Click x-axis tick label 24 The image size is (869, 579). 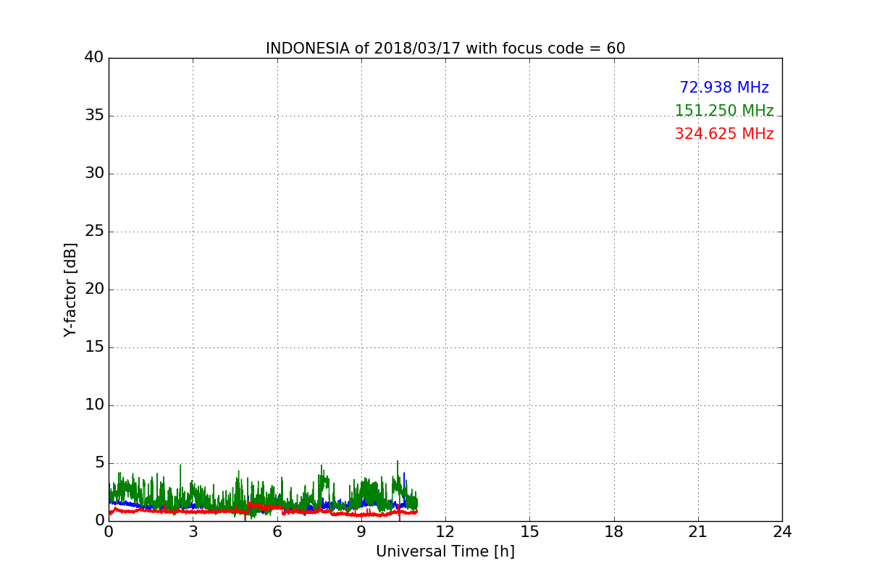782,532
